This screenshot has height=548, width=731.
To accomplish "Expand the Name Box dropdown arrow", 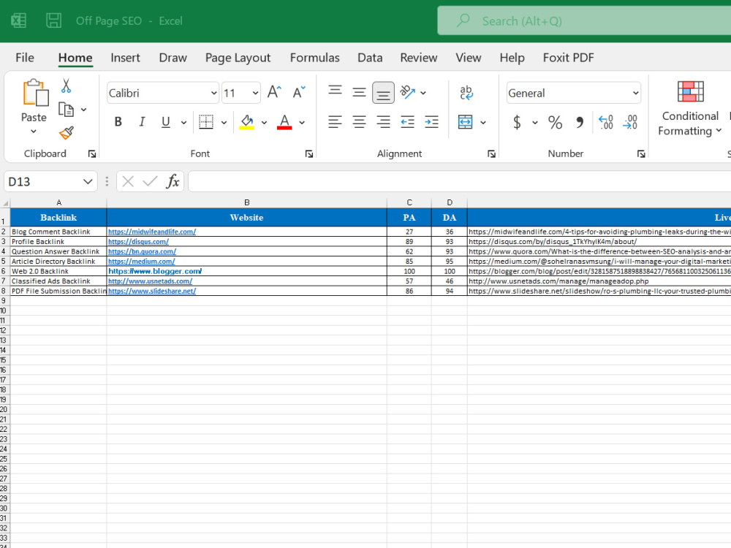I will pyautogui.click(x=88, y=181).
